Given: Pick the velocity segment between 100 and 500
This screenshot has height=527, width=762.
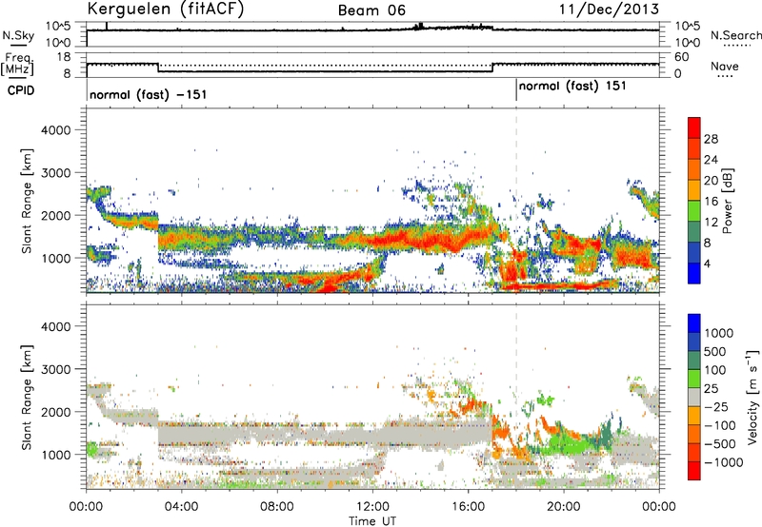Looking at the screenshot, I should (694, 361).
